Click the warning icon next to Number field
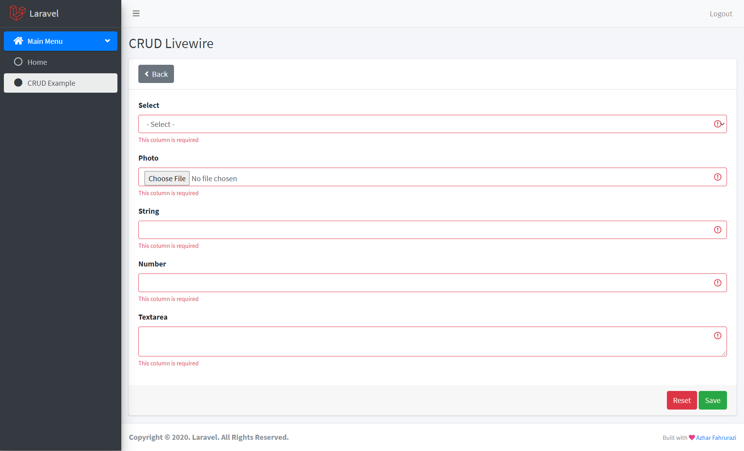Viewport: 744px width, 451px height. 717,283
